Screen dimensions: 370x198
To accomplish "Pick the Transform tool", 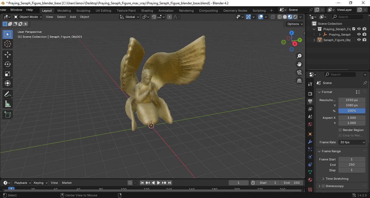I will click(8, 83).
